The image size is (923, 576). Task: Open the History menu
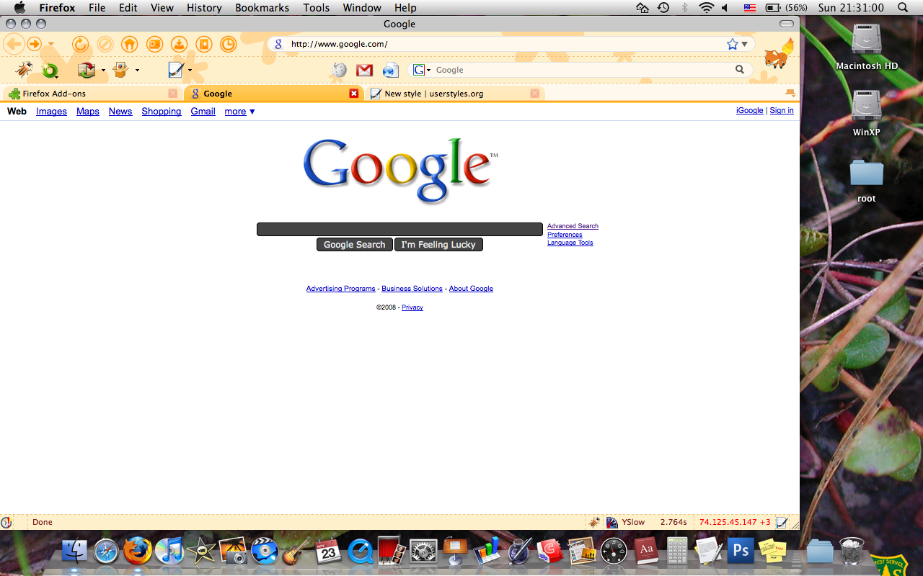tap(204, 8)
